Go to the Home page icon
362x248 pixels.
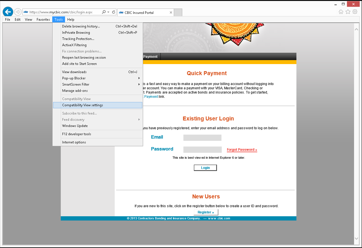pyautogui.click(x=341, y=12)
